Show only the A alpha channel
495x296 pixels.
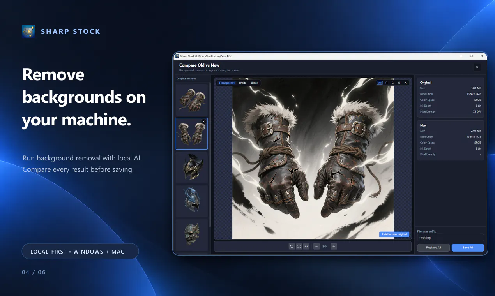[405, 83]
